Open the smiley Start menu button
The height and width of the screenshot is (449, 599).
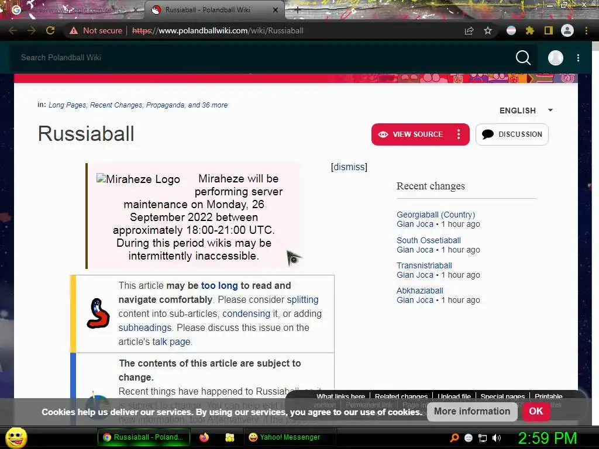16,437
